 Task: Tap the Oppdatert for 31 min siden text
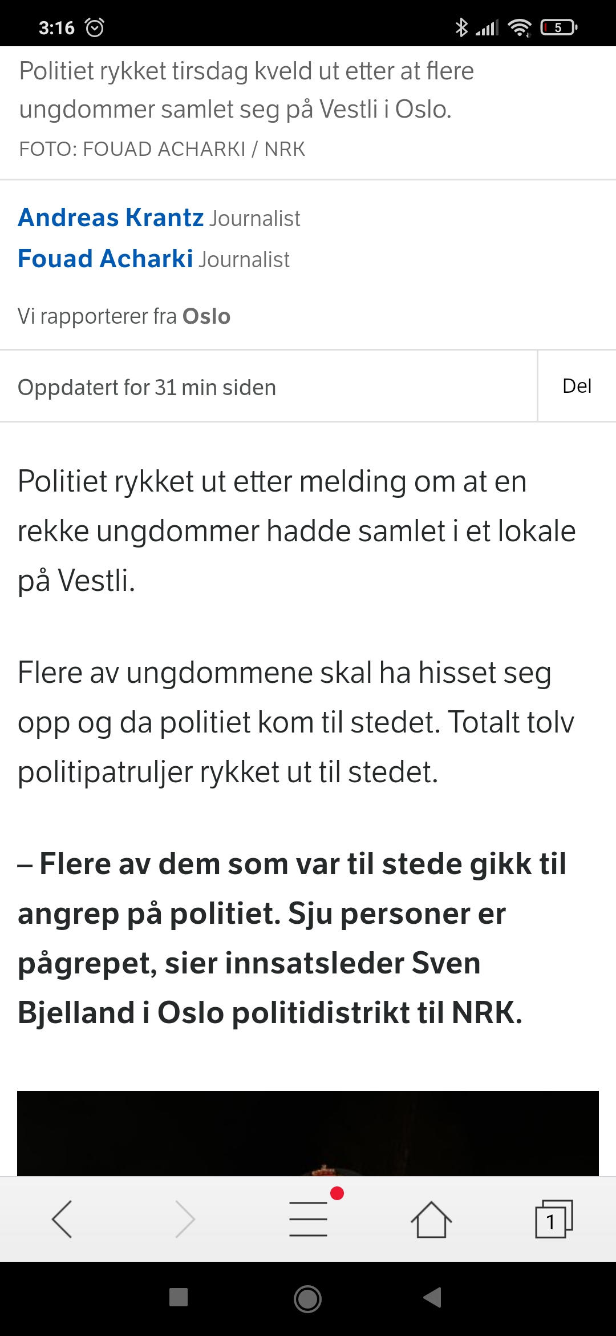pyautogui.click(x=147, y=388)
